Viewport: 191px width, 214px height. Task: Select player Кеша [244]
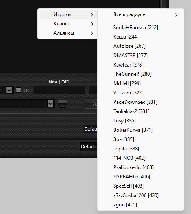pos(140,37)
